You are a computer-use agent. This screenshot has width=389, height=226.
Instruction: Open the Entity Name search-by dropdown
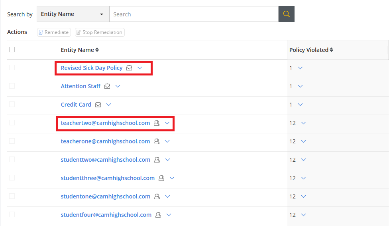(x=73, y=14)
